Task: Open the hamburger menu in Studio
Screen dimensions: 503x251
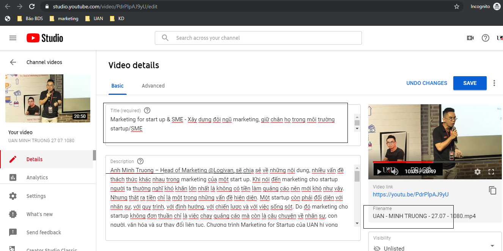Action: pos(13,38)
